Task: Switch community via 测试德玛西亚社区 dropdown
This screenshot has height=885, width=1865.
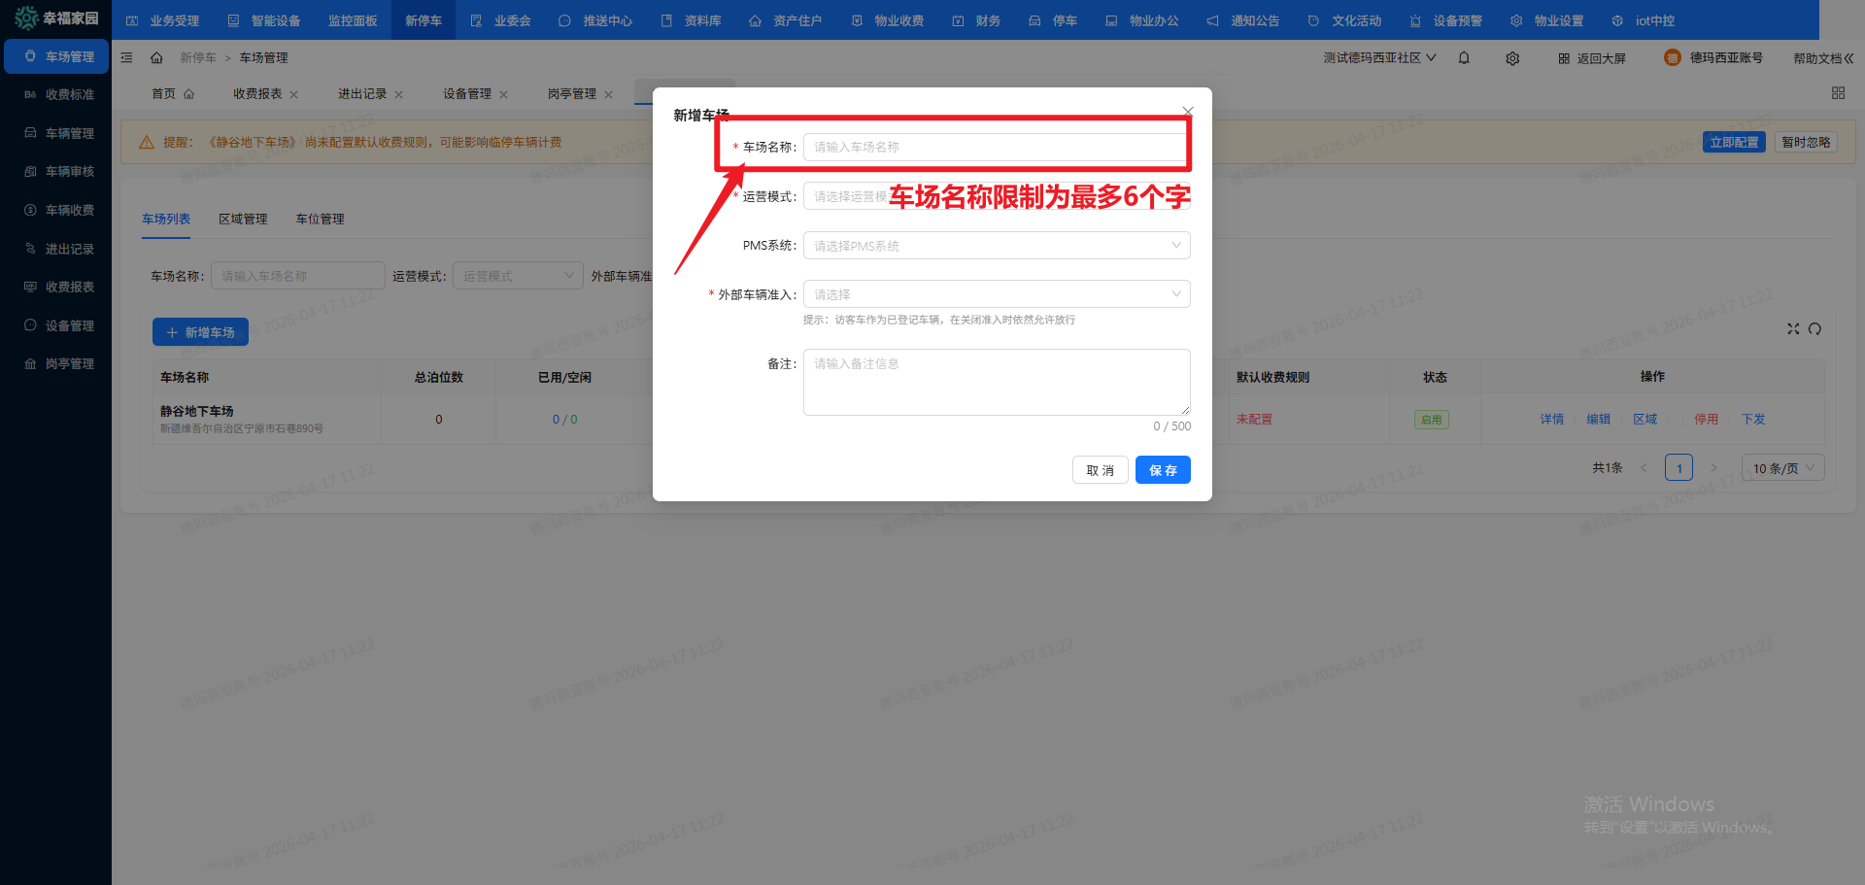Action: point(1378,58)
